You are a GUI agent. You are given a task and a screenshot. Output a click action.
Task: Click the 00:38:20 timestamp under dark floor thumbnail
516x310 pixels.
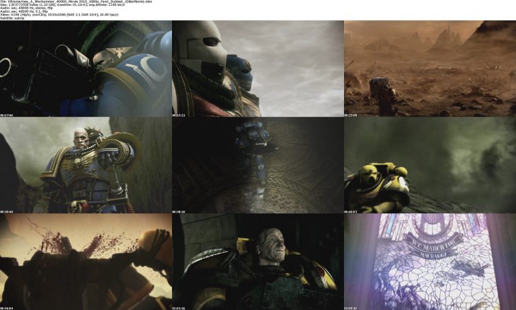tap(179, 212)
